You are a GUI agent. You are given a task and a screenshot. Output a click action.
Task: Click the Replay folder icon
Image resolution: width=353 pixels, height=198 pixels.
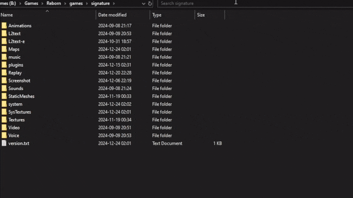4,73
